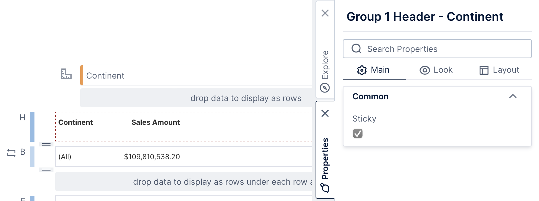This screenshot has height=201, width=539.
Task: Click the magnifier icon in Search Properties
Action: pyautogui.click(x=356, y=49)
